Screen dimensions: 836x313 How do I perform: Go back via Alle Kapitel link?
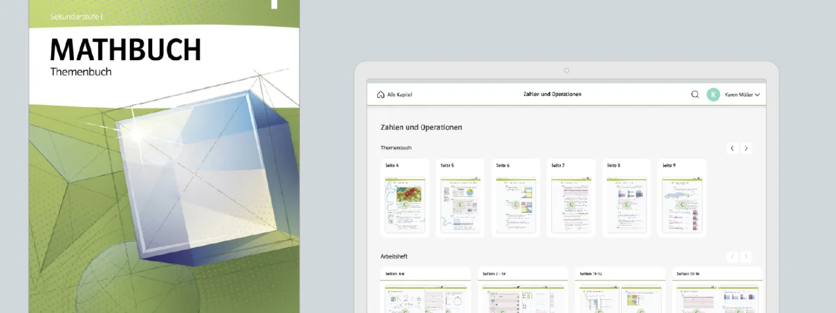click(400, 95)
